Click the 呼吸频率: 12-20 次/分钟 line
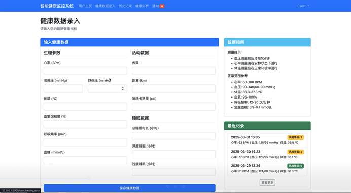The image size is (351, 193). coord(252,102)
